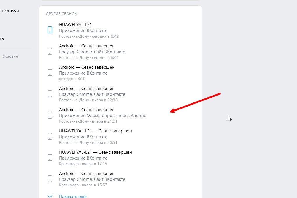This screenshot has height=198, width=297.
Task: Click the ДРУГИЕ СЕАНСЫ section header
Action: pos(62,14)
